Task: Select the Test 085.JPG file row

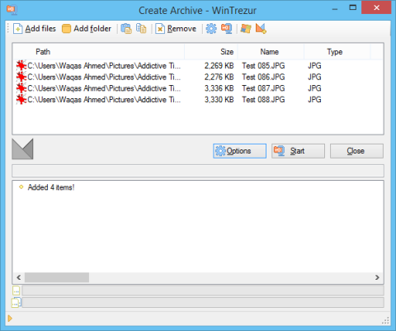Action: tap(198, 66)
